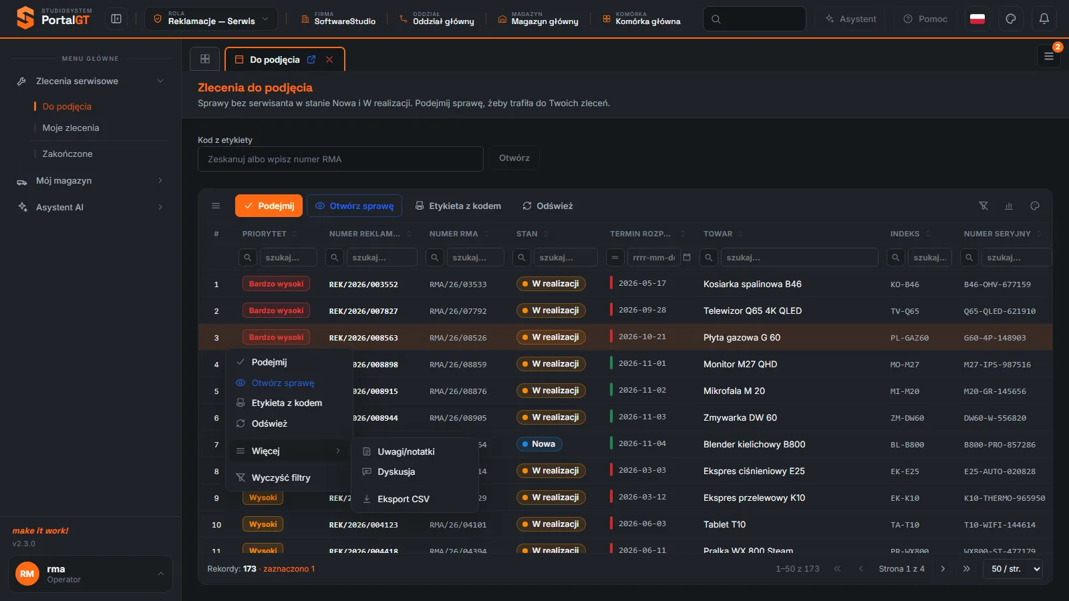Expand the rma Operator user menu
1069x601 pixels.
[90, 574]
